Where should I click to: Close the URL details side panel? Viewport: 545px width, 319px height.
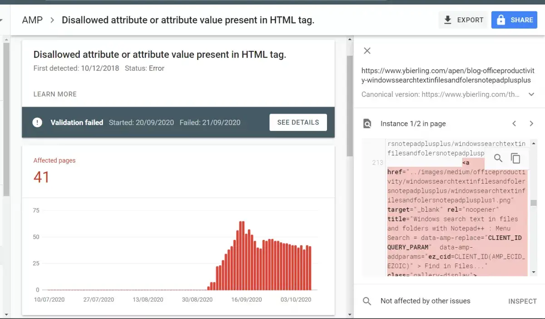coord(367,51)
